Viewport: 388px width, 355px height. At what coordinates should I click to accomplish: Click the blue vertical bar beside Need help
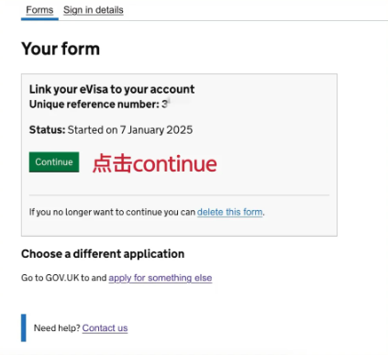pos(24,327)
